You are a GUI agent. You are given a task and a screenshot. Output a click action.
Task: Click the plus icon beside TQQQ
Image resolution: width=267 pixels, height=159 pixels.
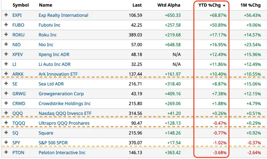tap(6, 123)
